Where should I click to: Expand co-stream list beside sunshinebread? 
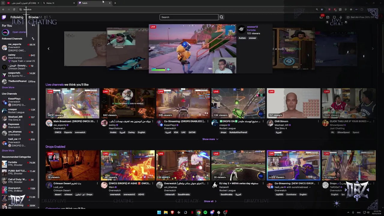(310, 187)
